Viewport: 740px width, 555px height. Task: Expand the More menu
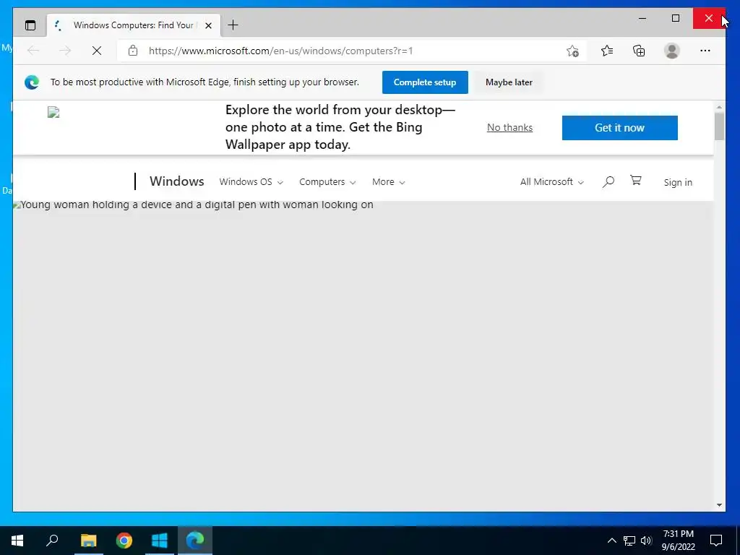click(388, 181)
